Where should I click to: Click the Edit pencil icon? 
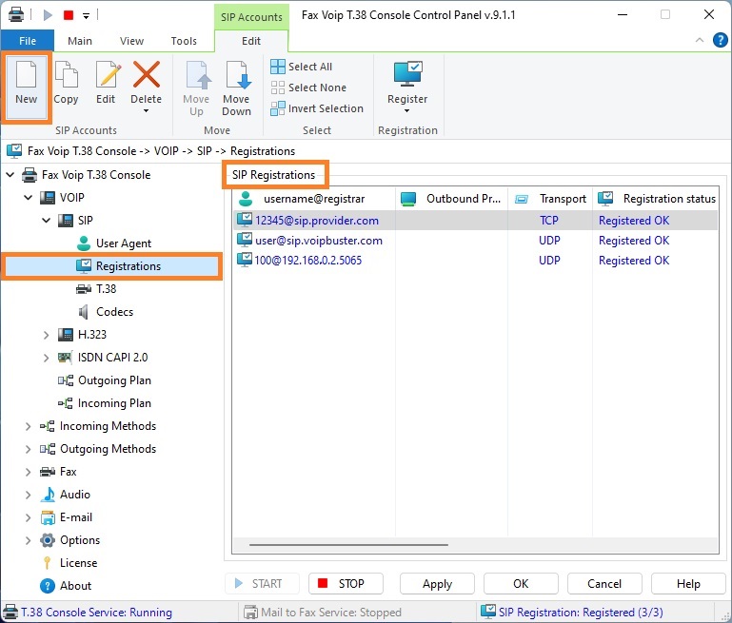click(x=108, y=74)
